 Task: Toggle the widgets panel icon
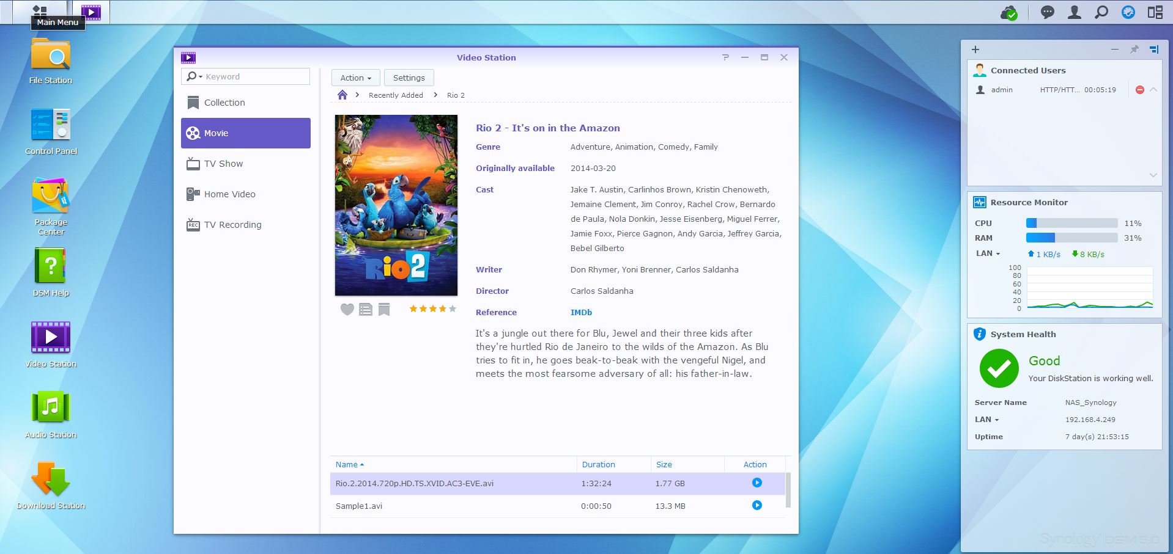[x=1155, y=12]
